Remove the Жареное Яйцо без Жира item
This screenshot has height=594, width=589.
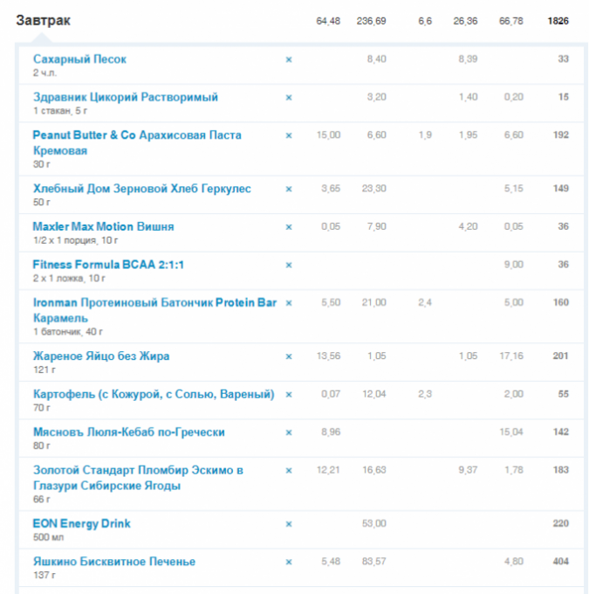coord(289,356)
